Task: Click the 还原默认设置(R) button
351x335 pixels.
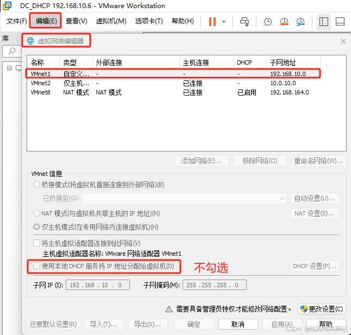Action: click(53, 324)
